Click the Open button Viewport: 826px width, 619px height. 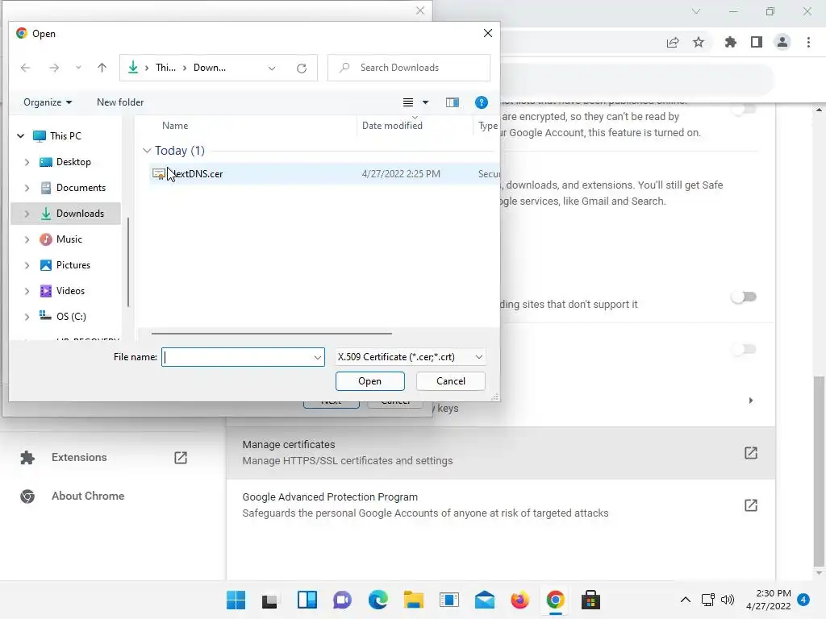369,381
